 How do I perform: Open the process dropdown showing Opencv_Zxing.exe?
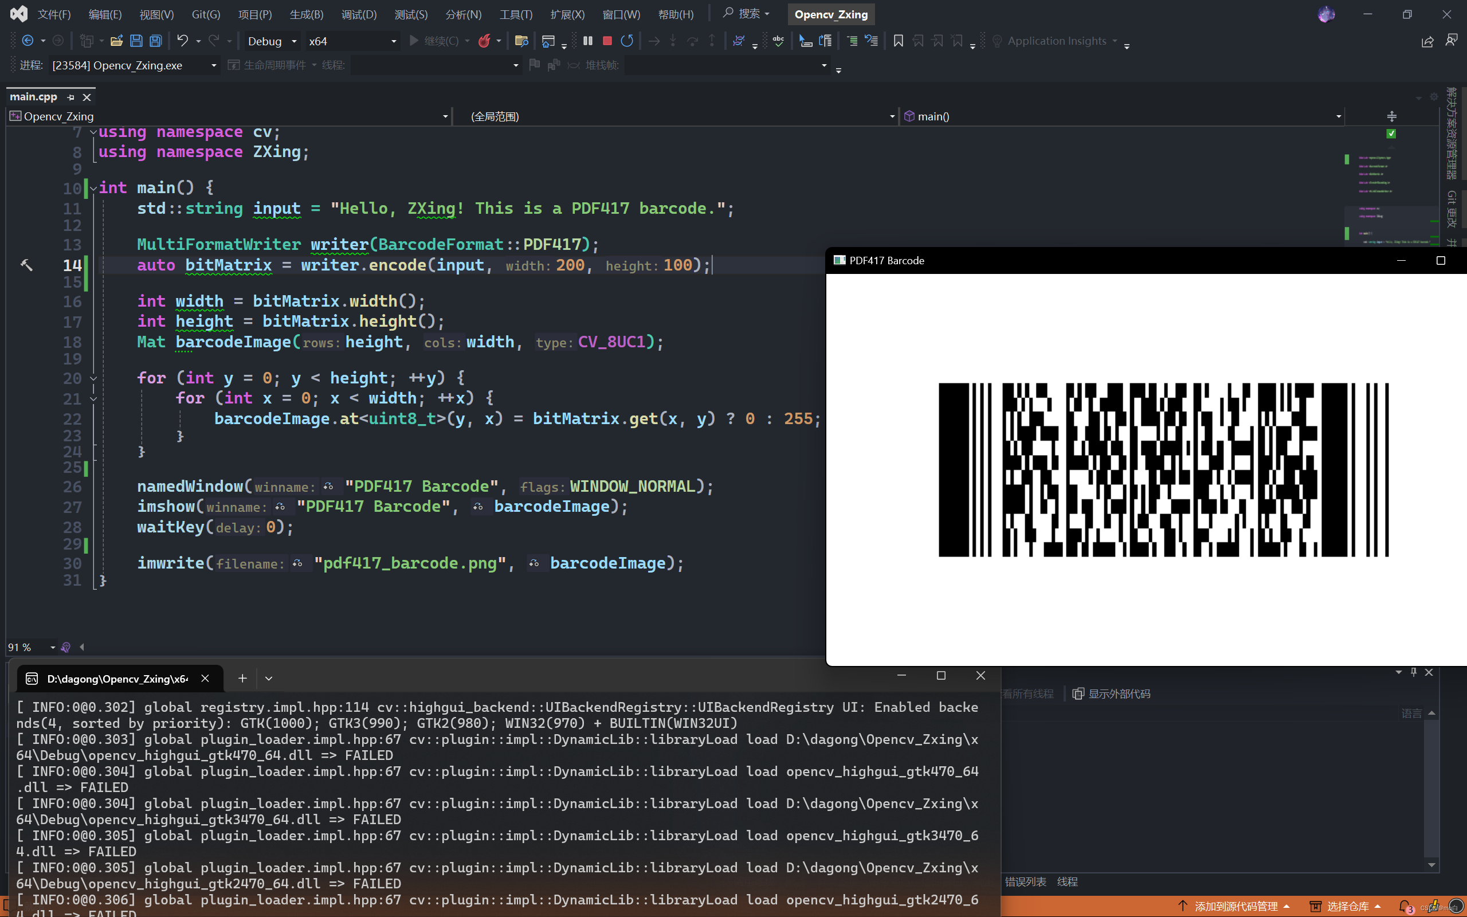[134, 65]
